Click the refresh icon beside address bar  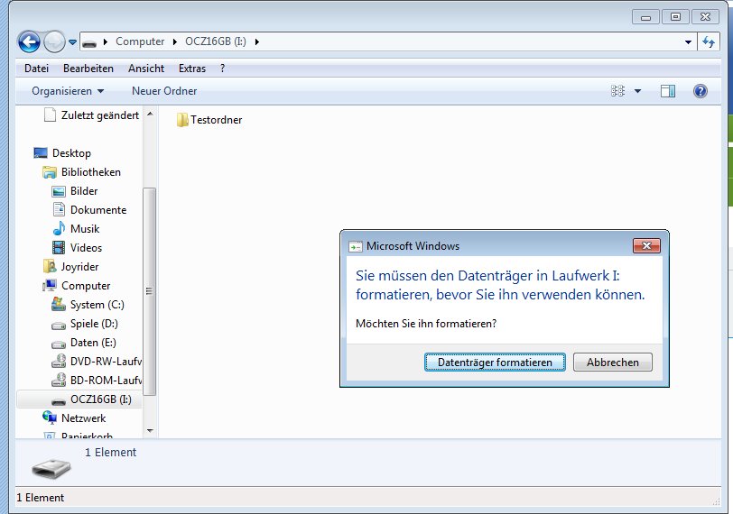click(710, 41)
